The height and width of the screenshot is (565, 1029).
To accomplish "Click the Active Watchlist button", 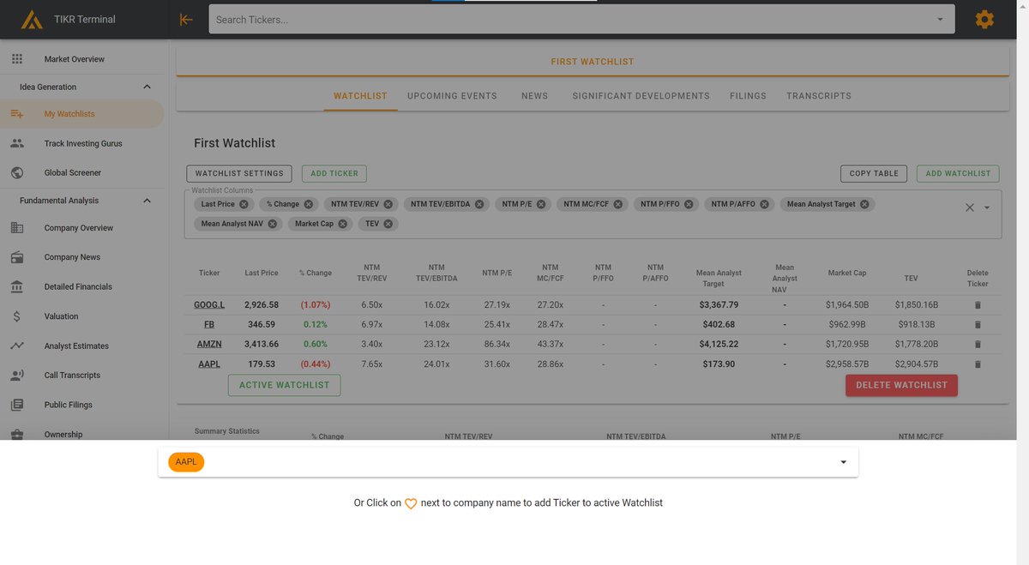I will (x=284, y=385).
